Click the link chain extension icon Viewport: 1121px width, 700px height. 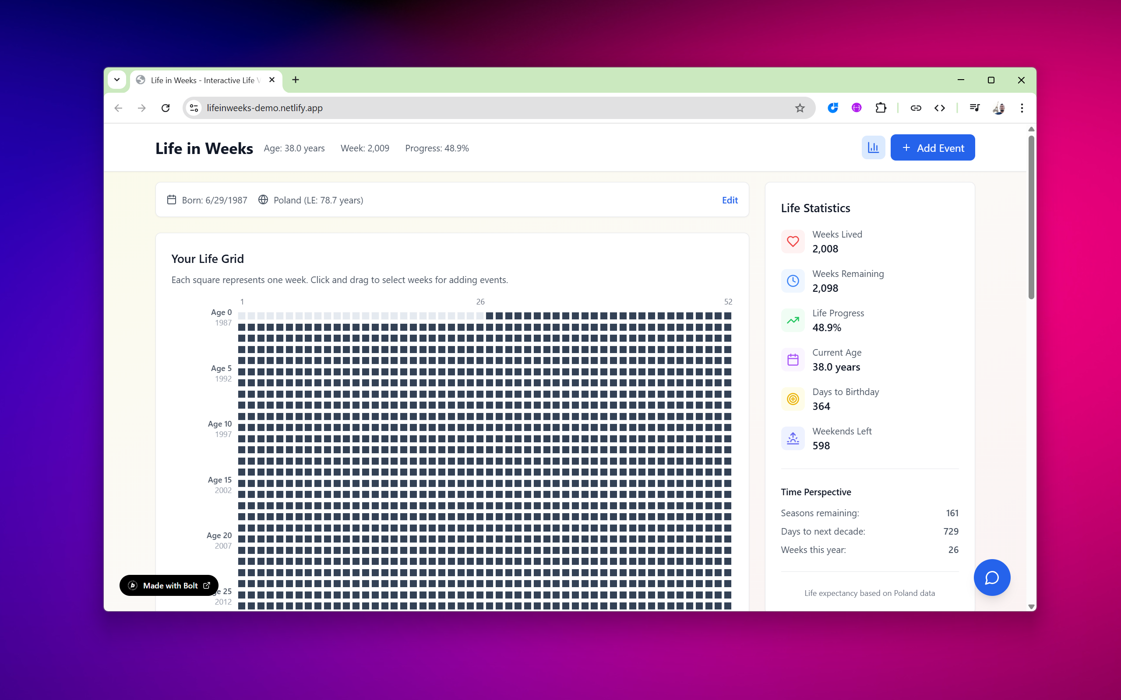point(915,108)
